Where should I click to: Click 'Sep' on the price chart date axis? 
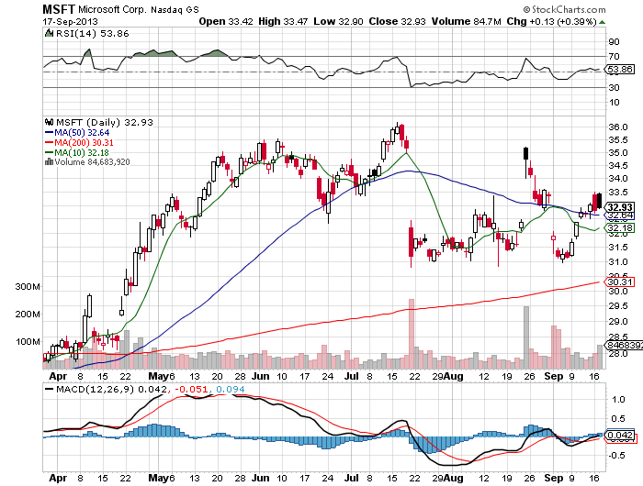coord(554,376)
